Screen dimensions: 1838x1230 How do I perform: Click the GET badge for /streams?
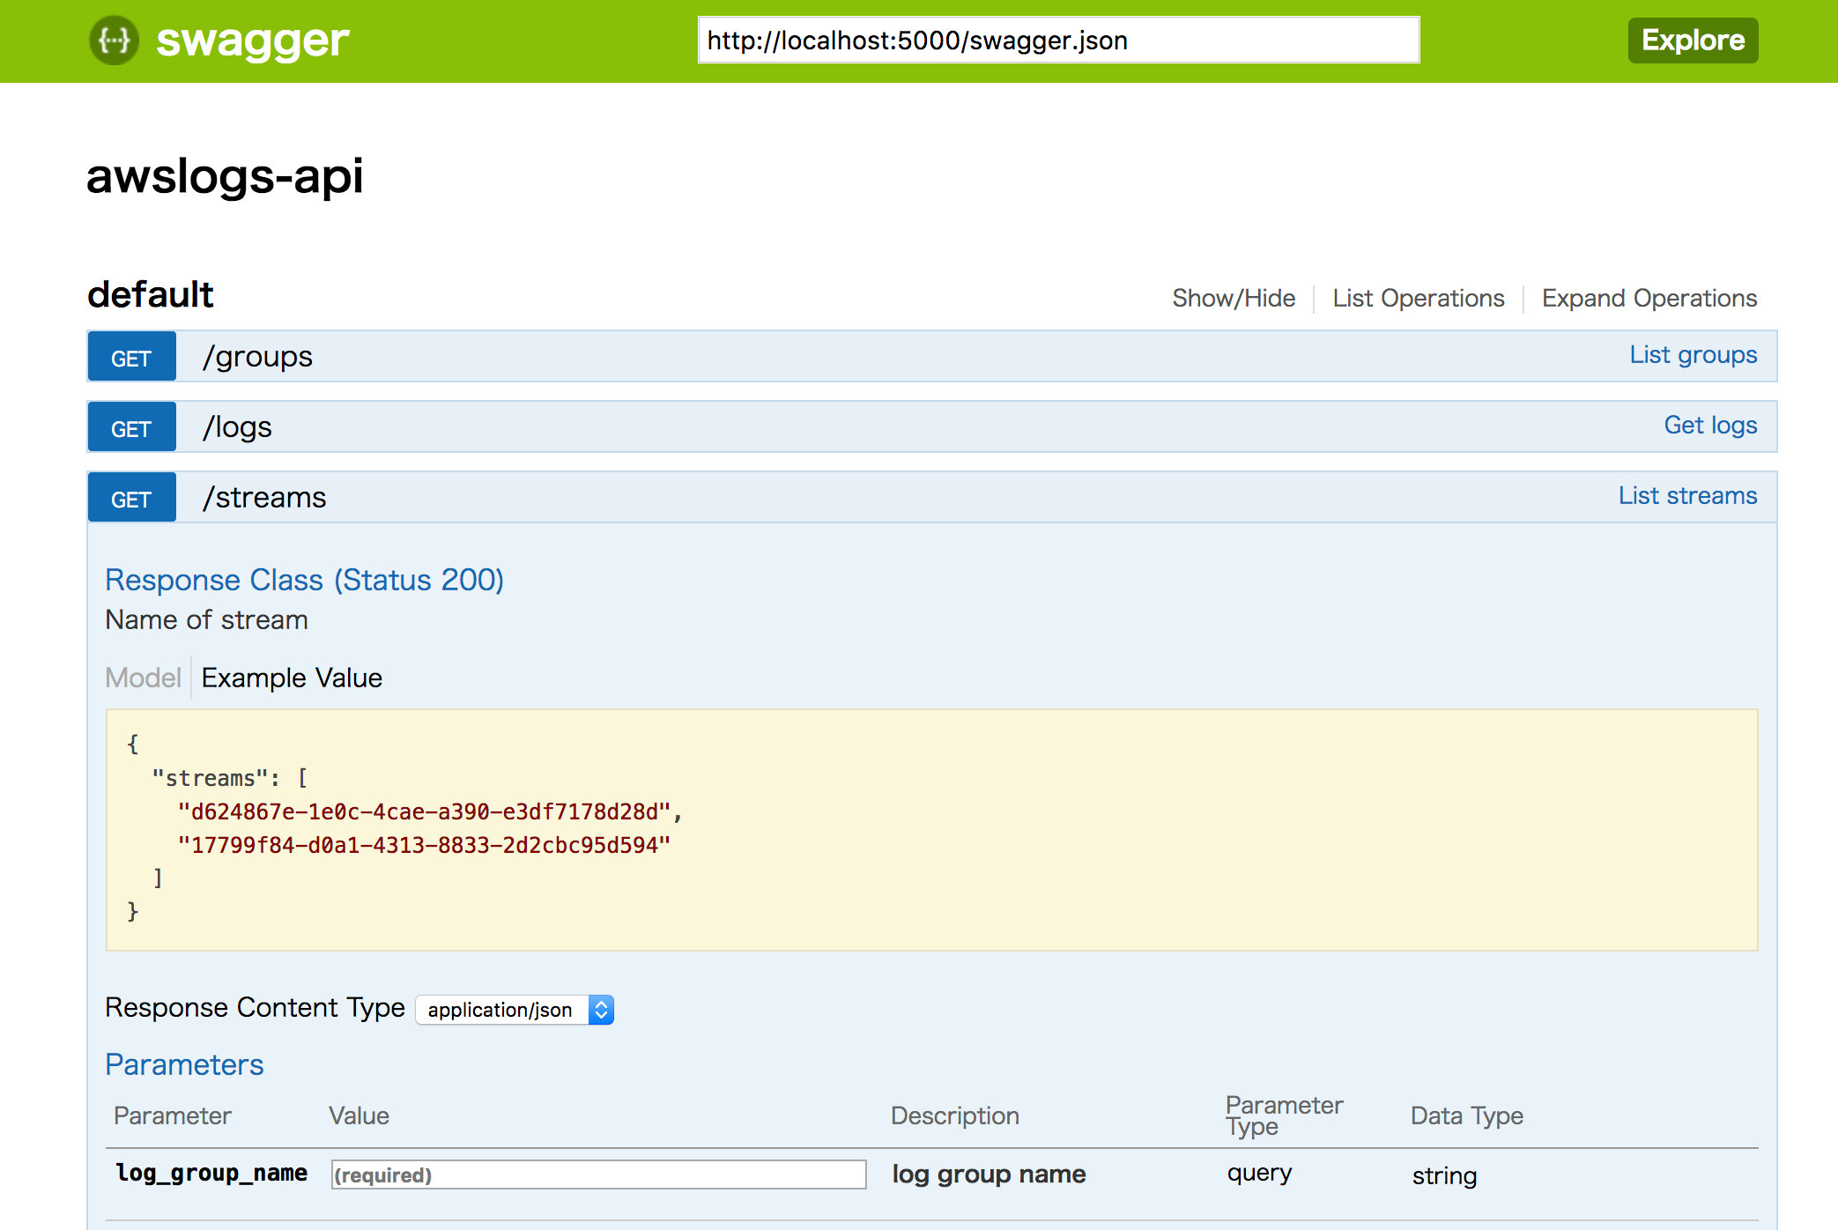(131, 499)
